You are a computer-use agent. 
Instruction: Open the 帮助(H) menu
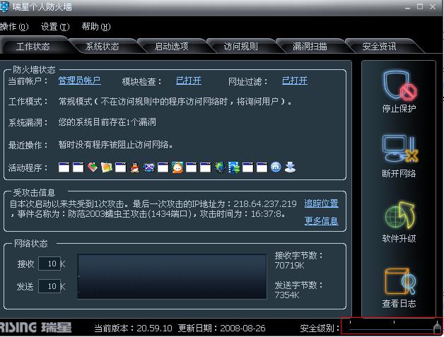[x=96, y=27]
